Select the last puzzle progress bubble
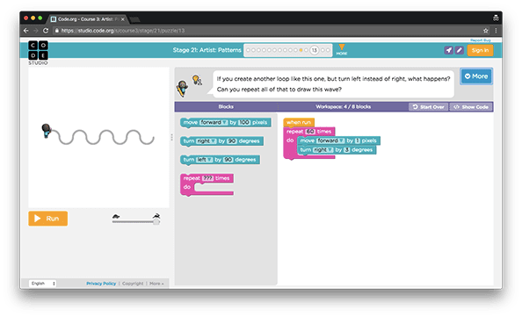This screenshot has width=522, height=317. (x=328, y=50)
